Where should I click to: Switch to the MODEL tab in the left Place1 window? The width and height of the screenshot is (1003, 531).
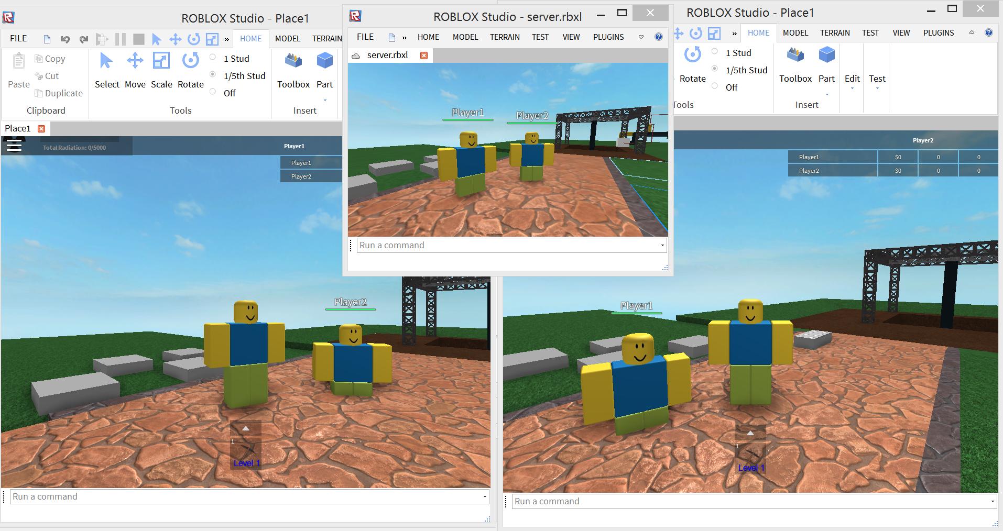click(288, 38)
